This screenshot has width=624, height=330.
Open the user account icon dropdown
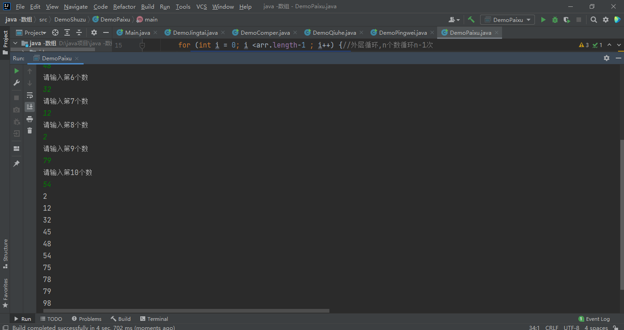coord(454,20)
